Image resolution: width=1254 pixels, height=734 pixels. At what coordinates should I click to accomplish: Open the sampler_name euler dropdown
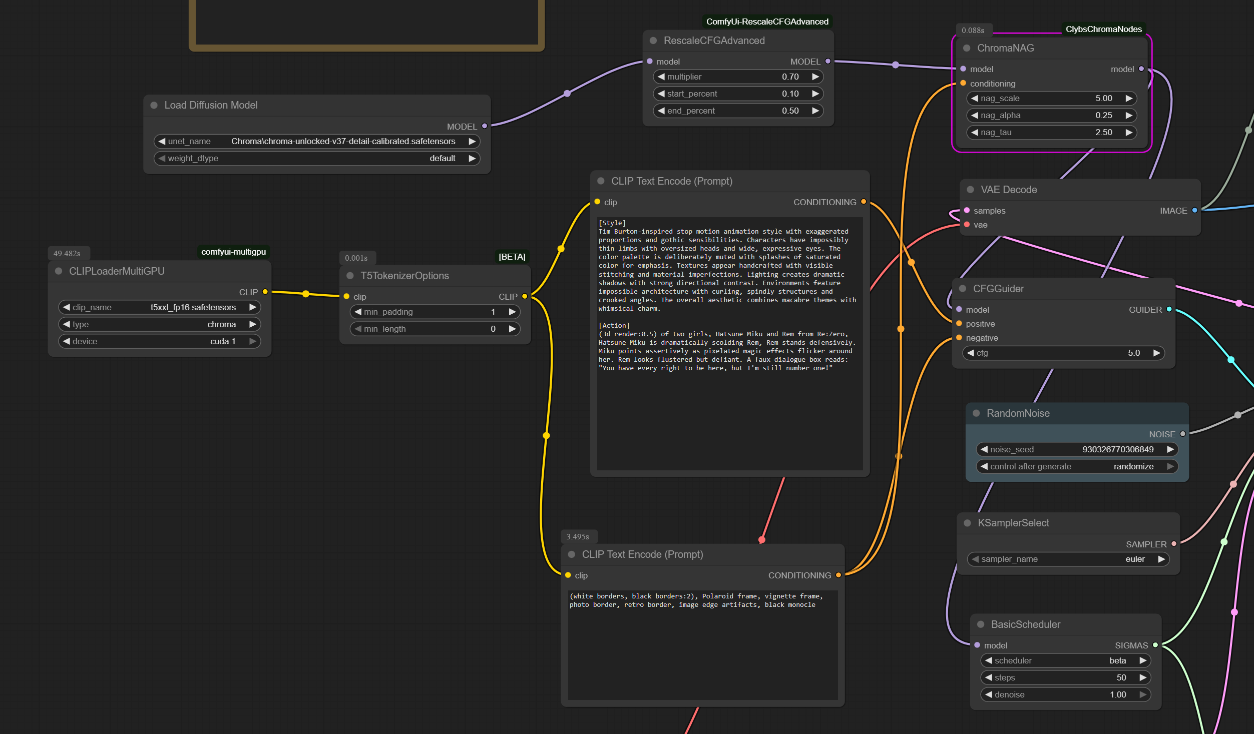(1068, 559)
